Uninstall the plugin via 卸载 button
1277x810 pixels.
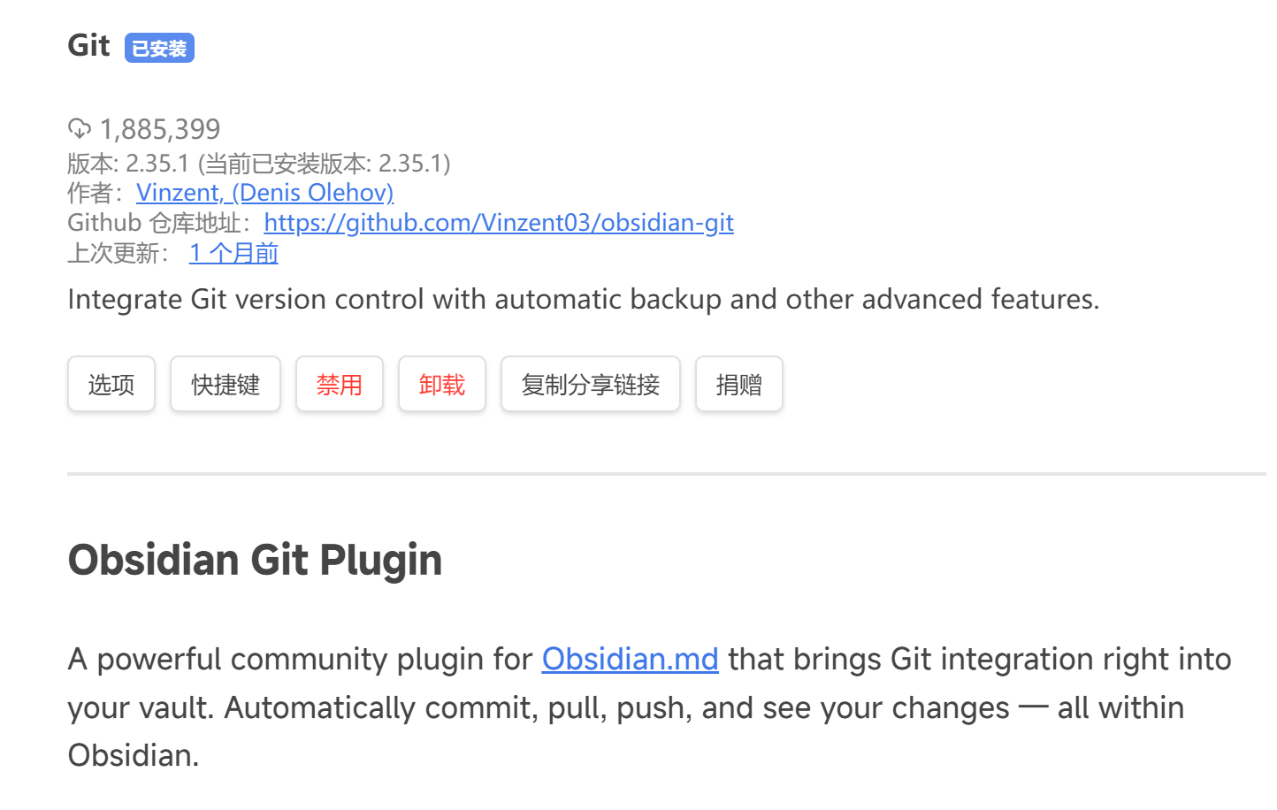pyautogui.click(x=442, y=385)
